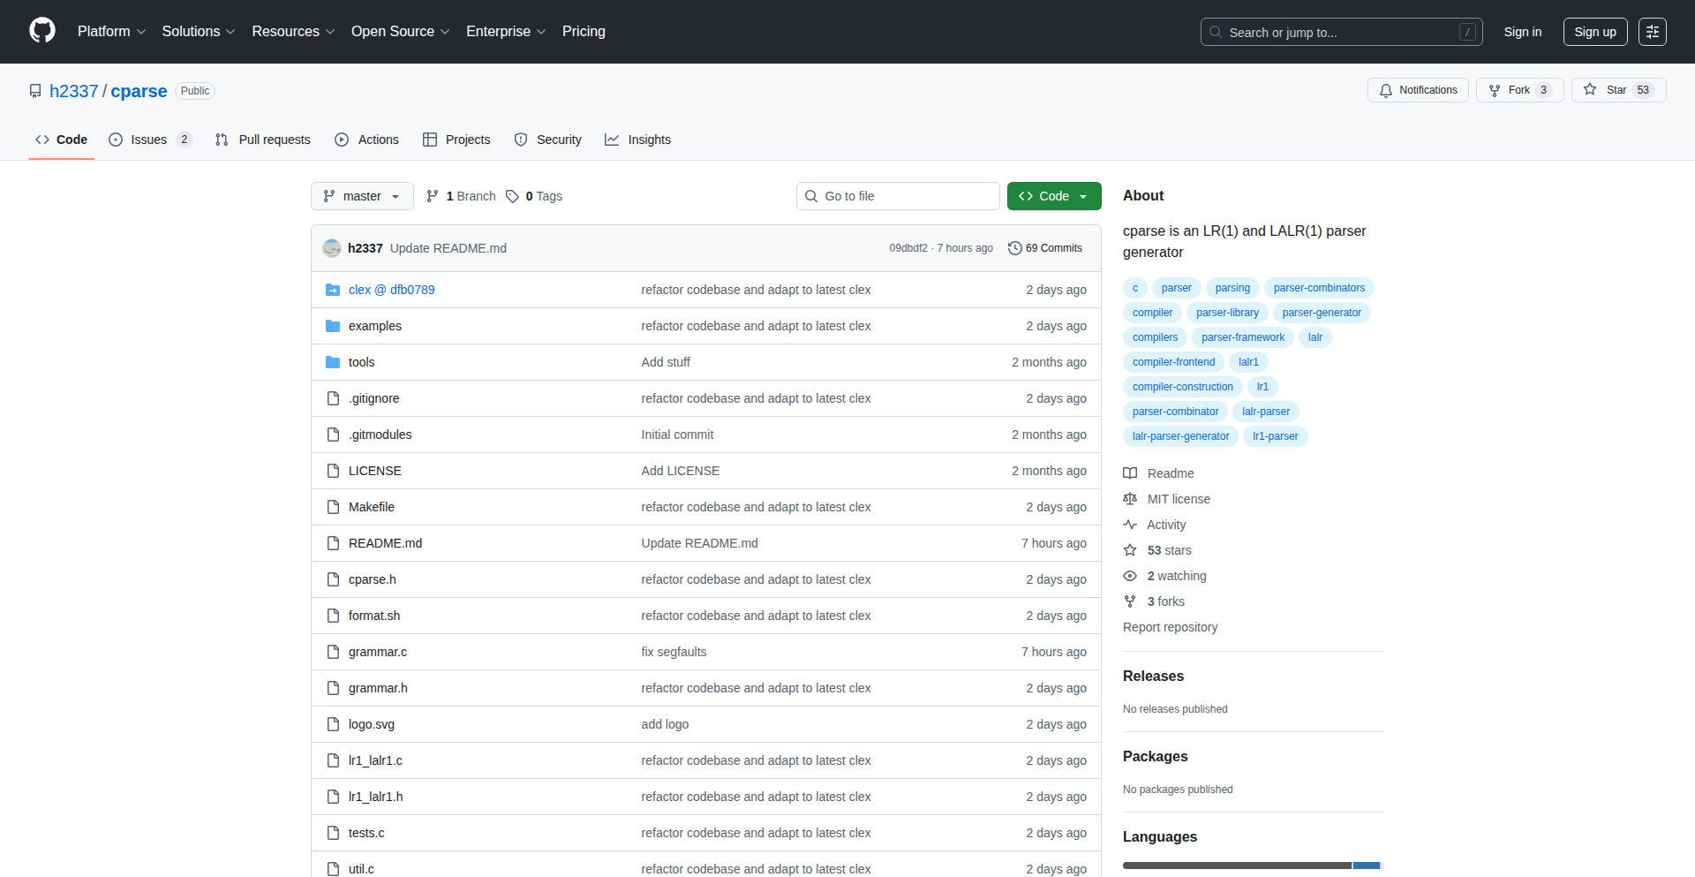Click the 'fix segfaults' commit message
The width and height of the screenshot is (1695, 877).
pyautogui.click(x=674, y=652)
